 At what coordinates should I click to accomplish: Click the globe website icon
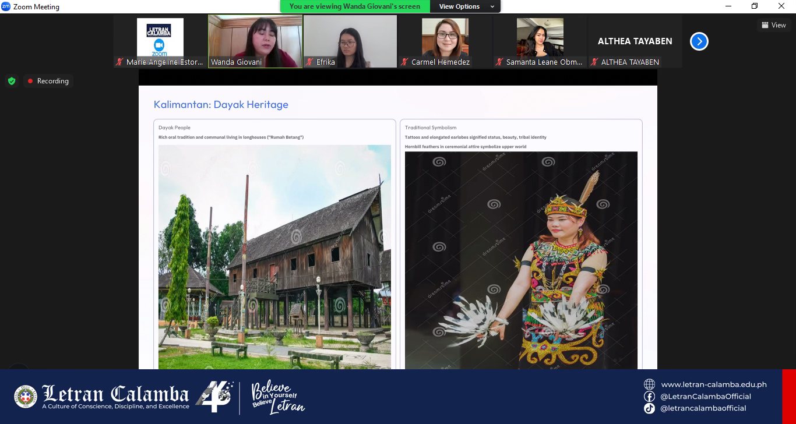pyautogui.click(x=649, y=384)
